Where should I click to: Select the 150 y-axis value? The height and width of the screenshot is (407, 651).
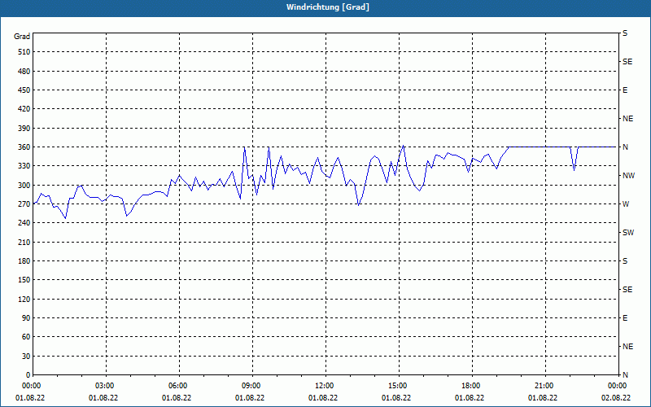(24, 280)
